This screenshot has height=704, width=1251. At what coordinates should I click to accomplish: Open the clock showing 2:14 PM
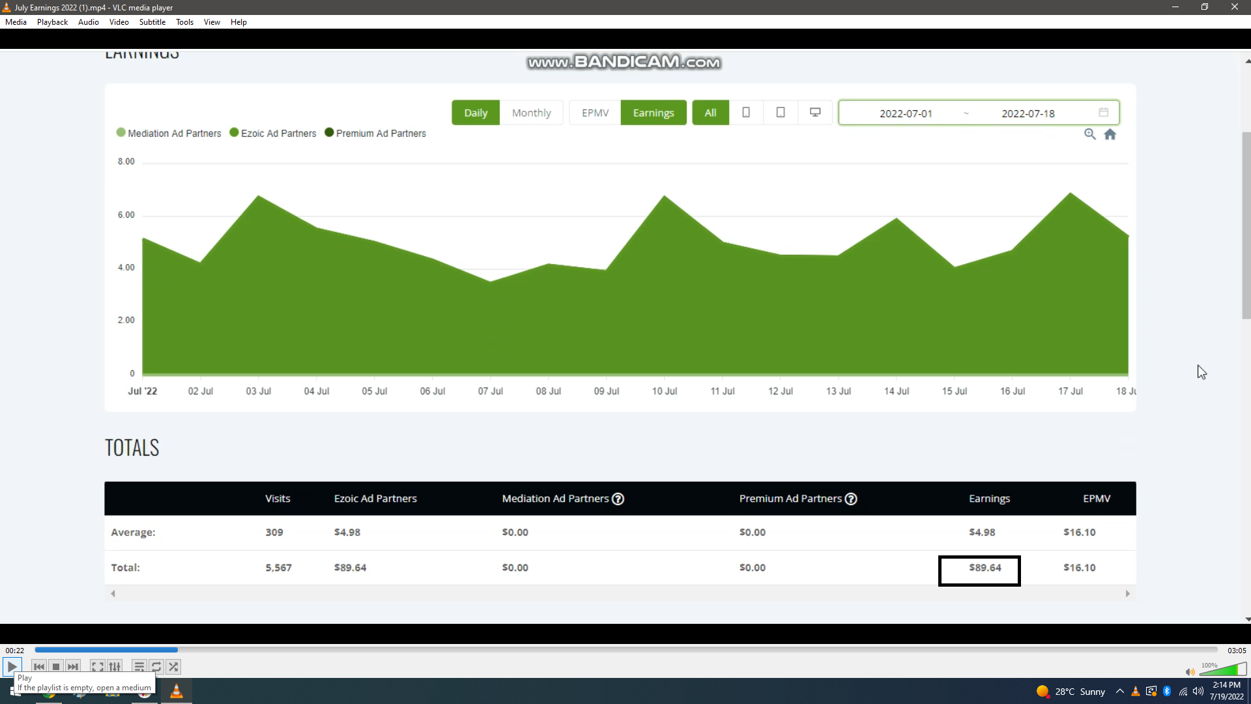click(x=1226, y=691)
